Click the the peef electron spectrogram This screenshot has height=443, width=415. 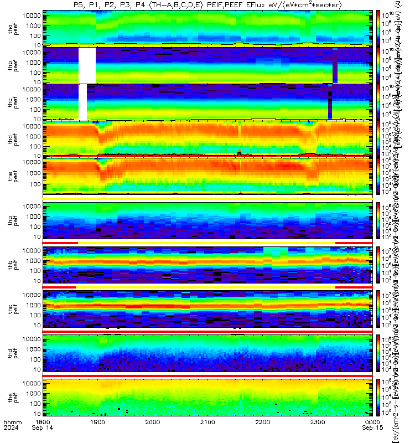click(x=207, y=176)
